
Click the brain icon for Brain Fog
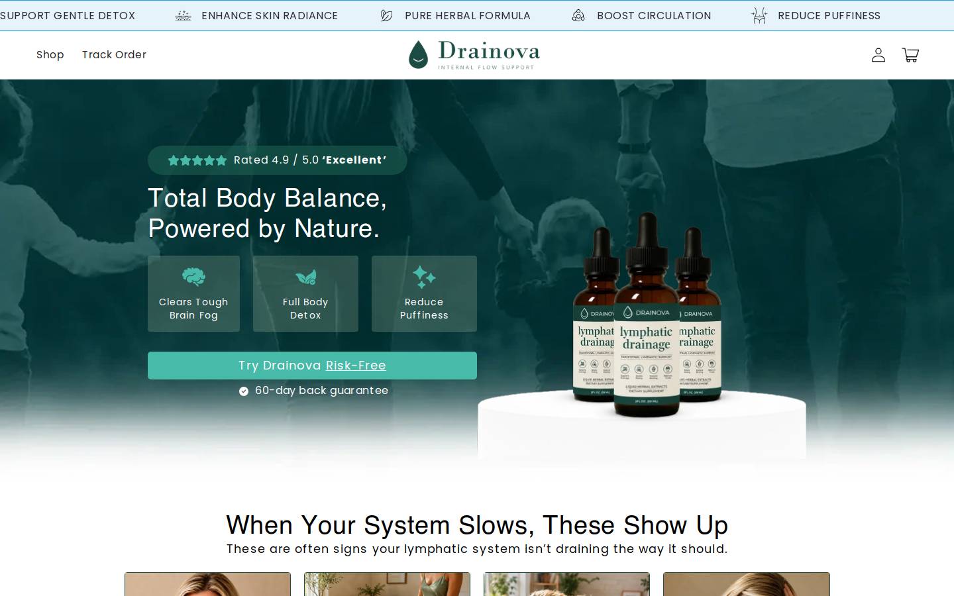click(193, 277)
